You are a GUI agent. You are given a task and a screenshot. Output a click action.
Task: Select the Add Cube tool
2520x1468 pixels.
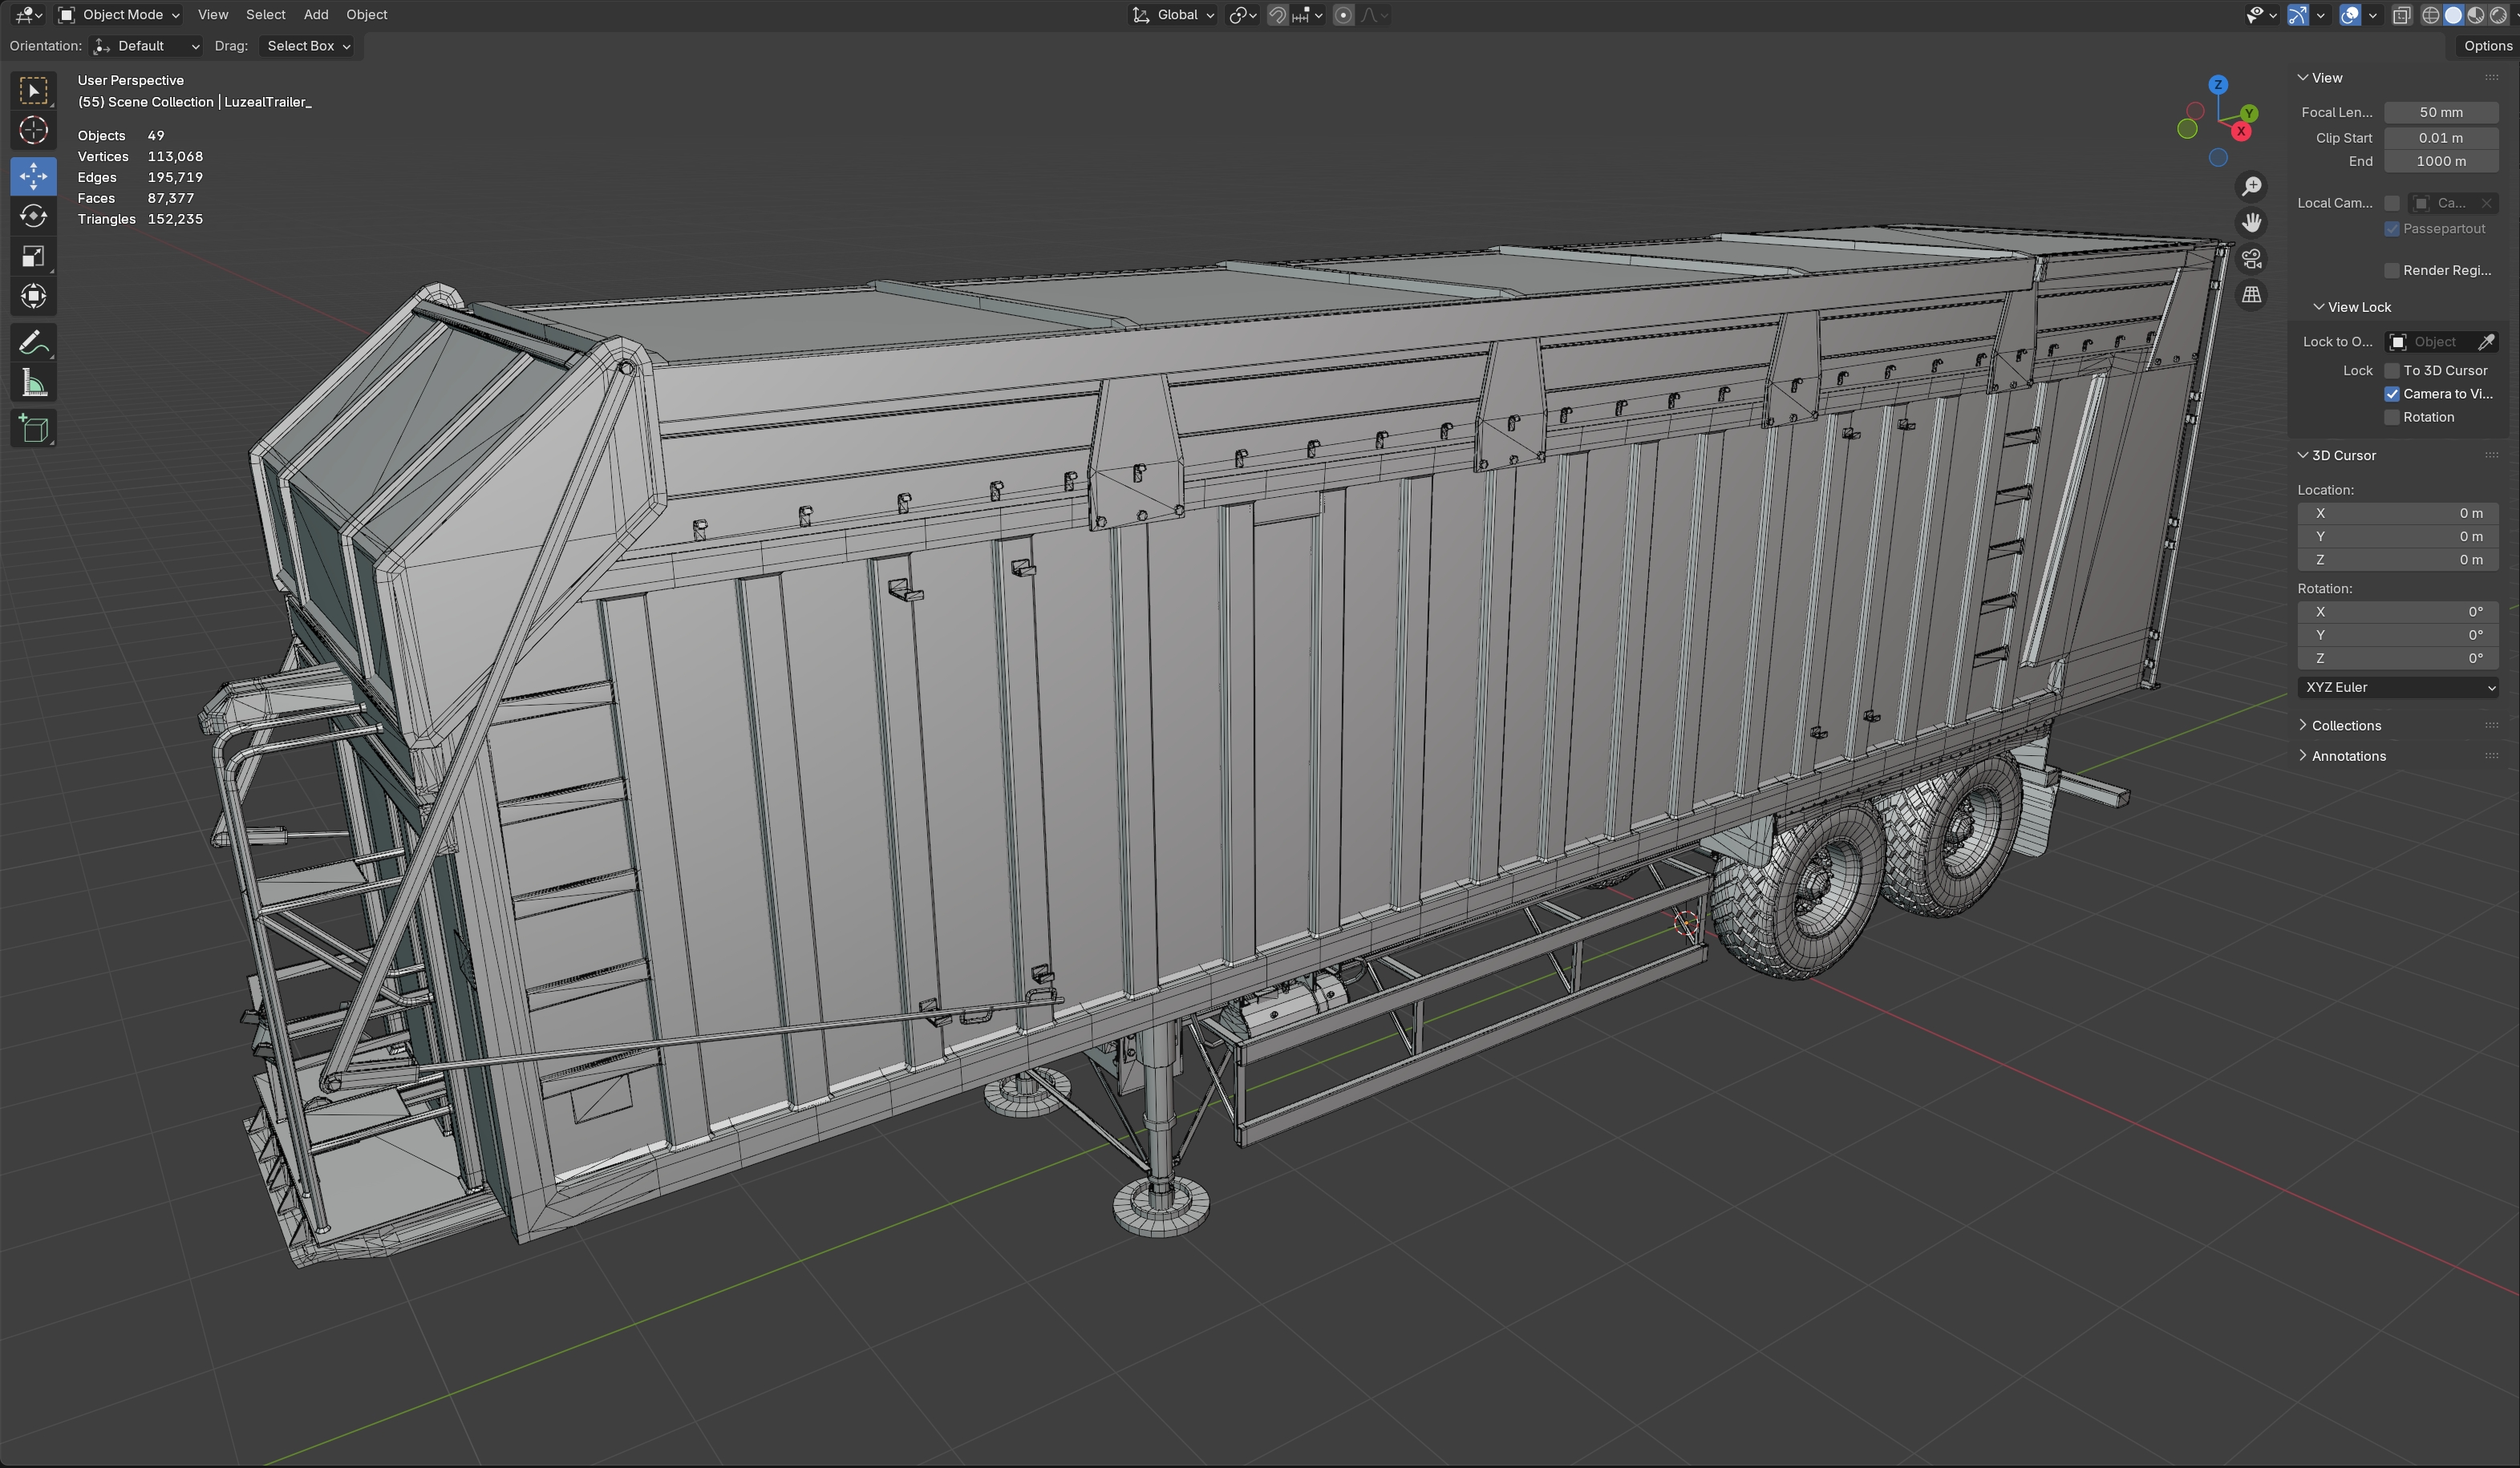coord(33,429)
